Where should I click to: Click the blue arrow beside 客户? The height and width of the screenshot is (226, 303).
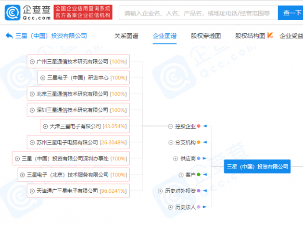click(205, 174)
